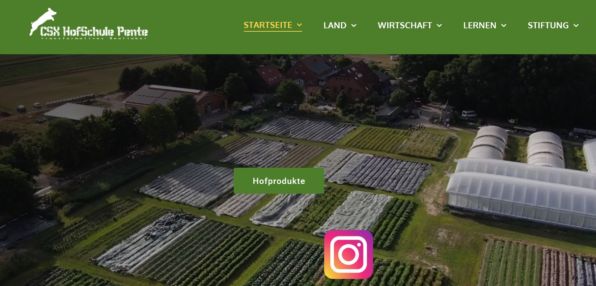Open the Lernen menu item
Screen dimensions: 596x286
point(480,25)
